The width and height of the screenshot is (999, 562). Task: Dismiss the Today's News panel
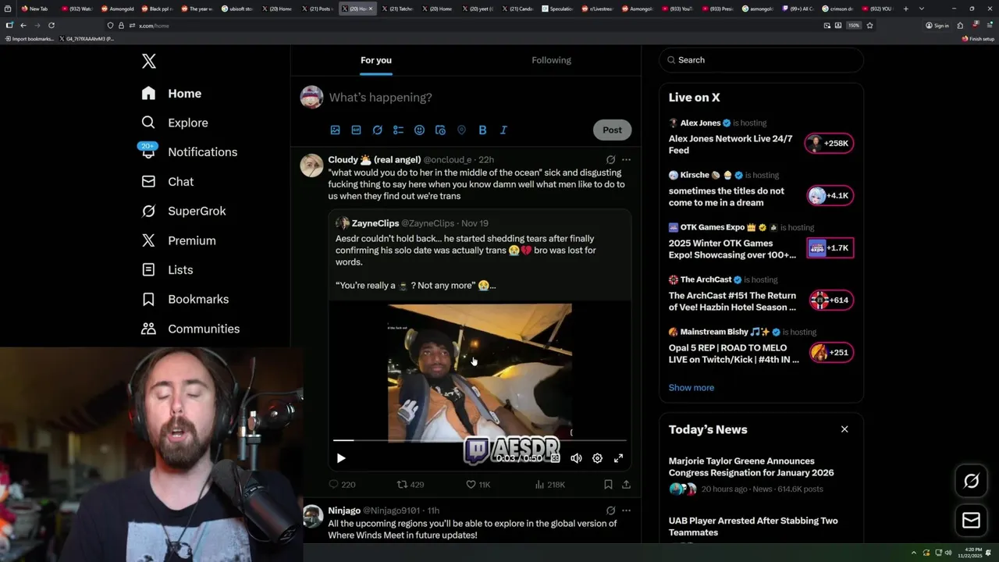pos(844,429)
